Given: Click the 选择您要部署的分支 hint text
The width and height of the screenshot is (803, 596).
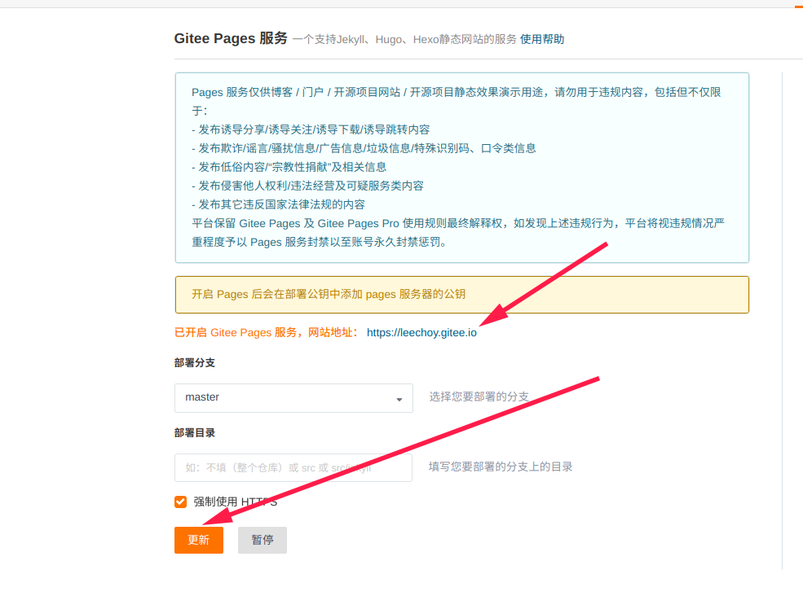Looking at the screenshot, I should click(x=479, y=397).
